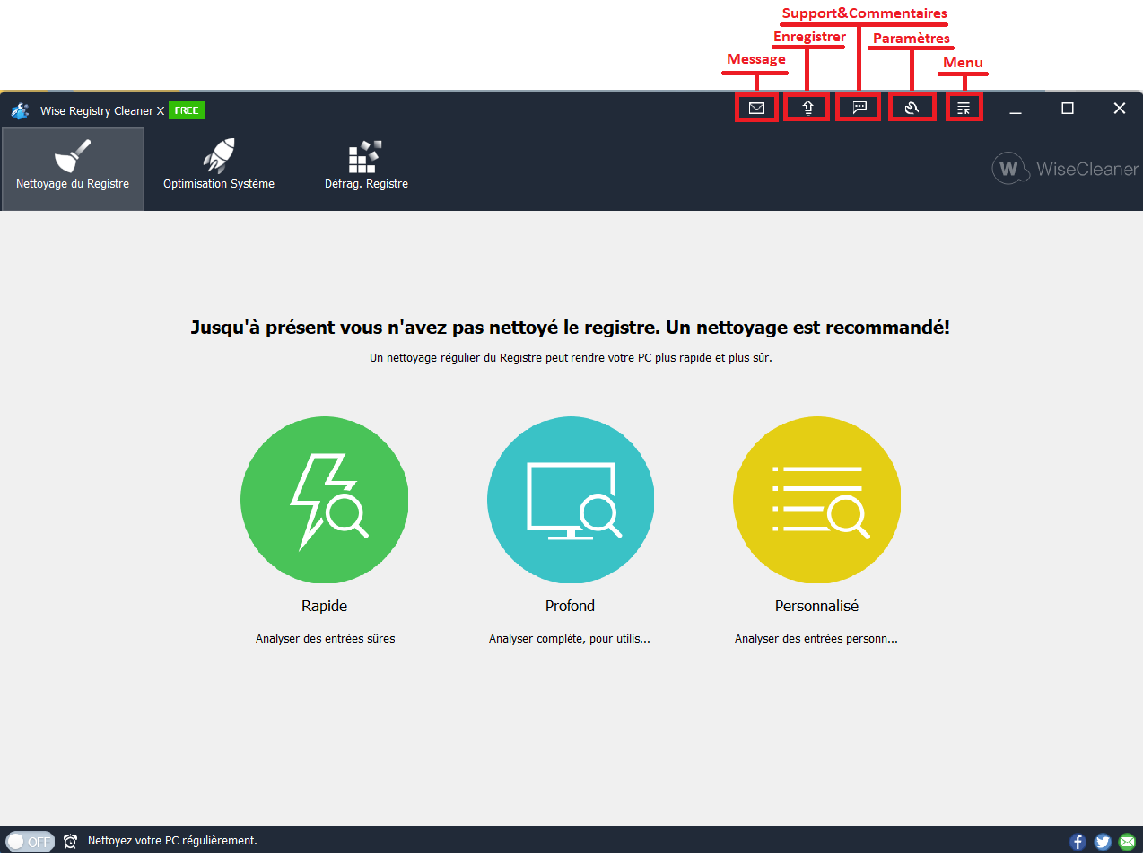The width and height of the screenshot is (1143, 857).
Task: Start the Profond scan teal monitor icon
Action: point(571,500)
